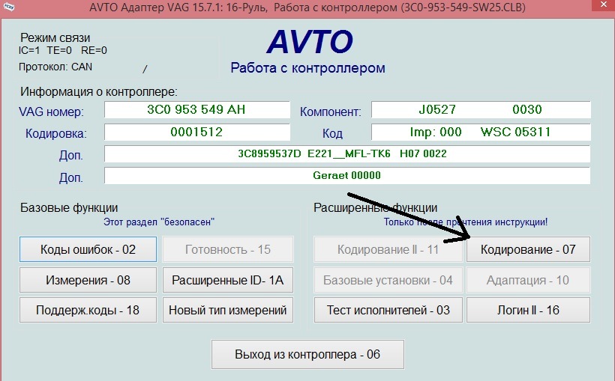This screenshot has height=381, width=615.
Task: Click Выход из контроллера - 06
Action: pyautogui.click(x=308, y=354)
